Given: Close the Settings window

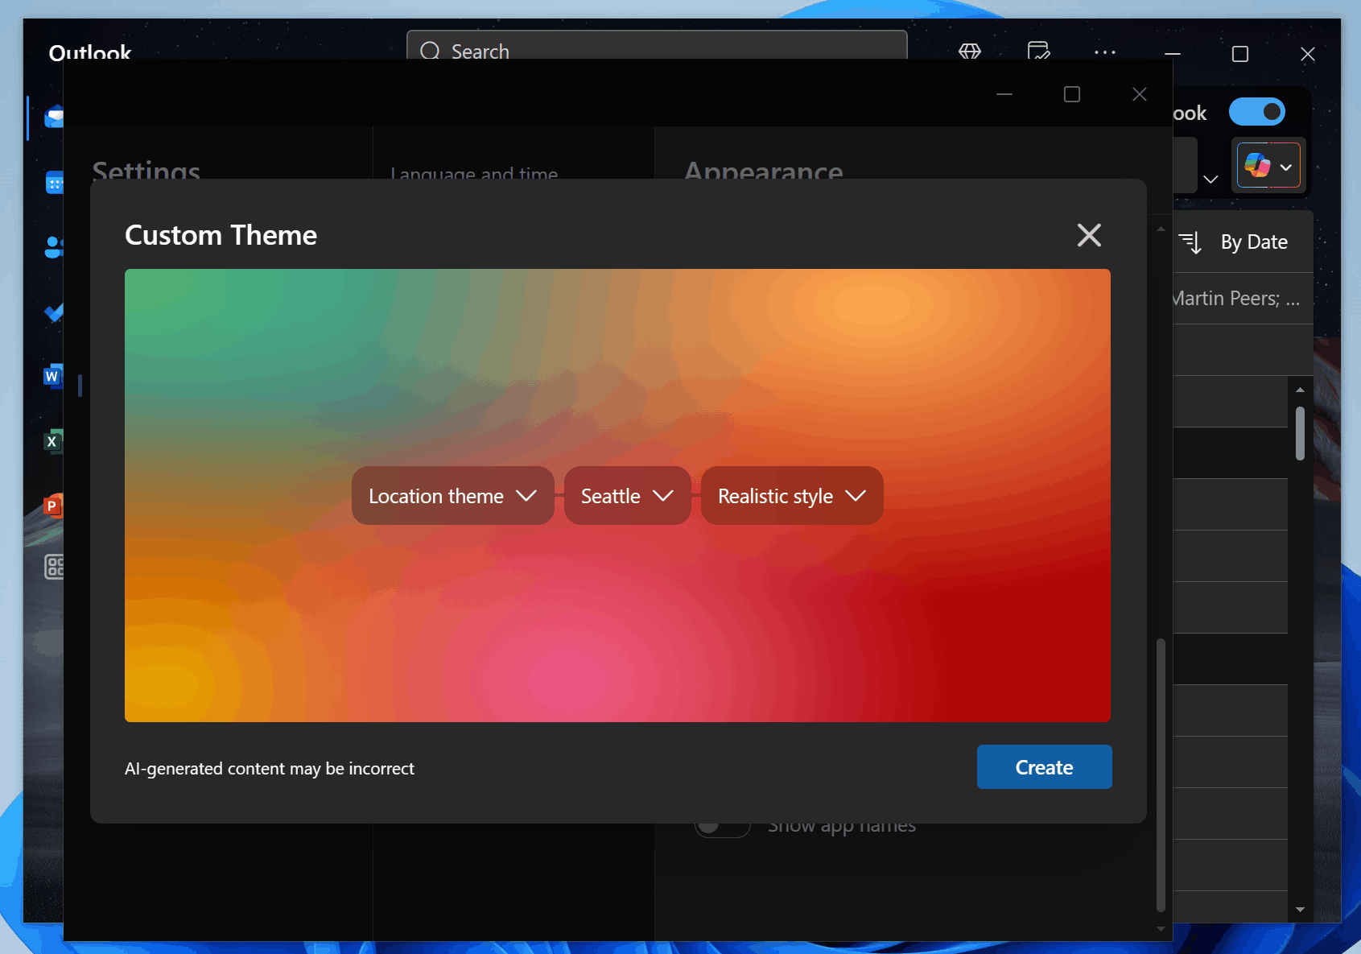Looking at the screenshot, I should [1139, 94].
